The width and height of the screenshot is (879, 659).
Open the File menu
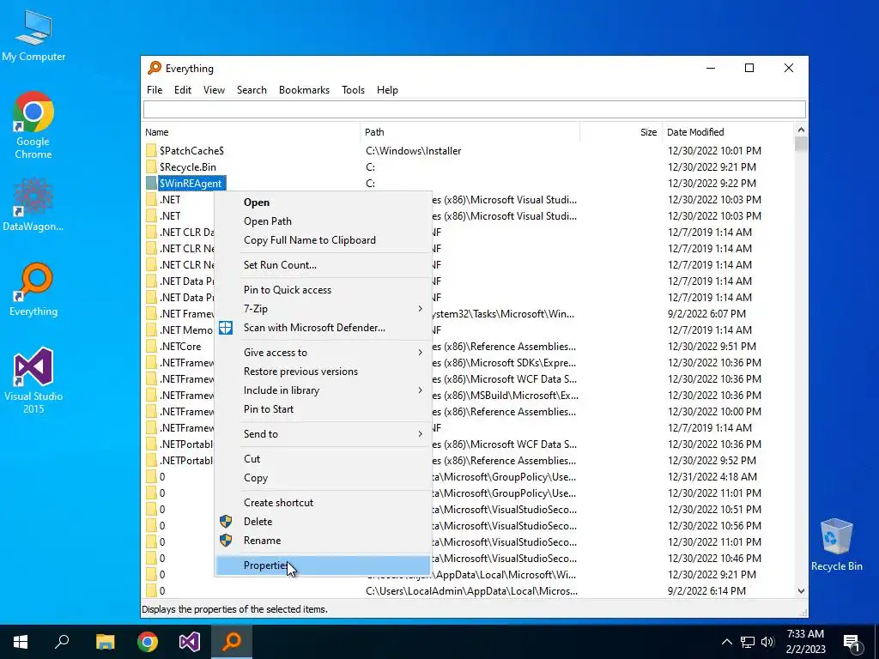(x=155, y=90)
